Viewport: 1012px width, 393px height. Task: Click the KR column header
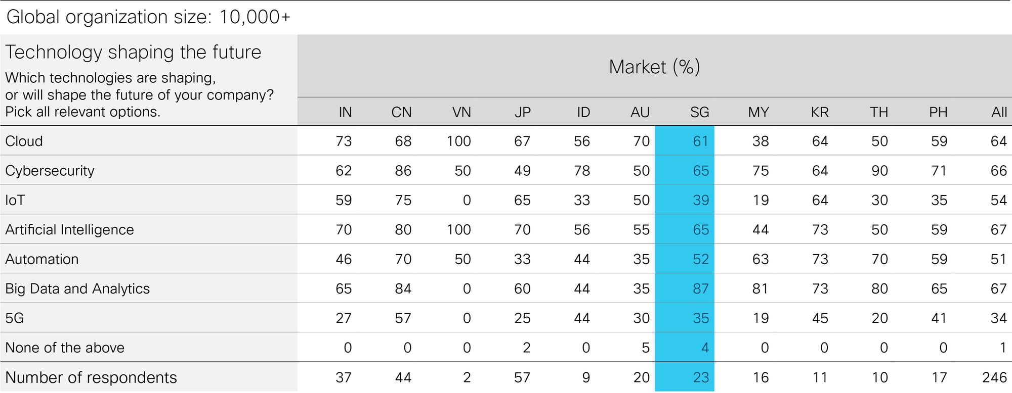[x=820, y=112]
